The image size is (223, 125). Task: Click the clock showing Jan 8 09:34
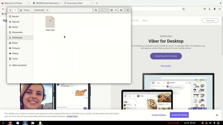[x=190, y=123]
